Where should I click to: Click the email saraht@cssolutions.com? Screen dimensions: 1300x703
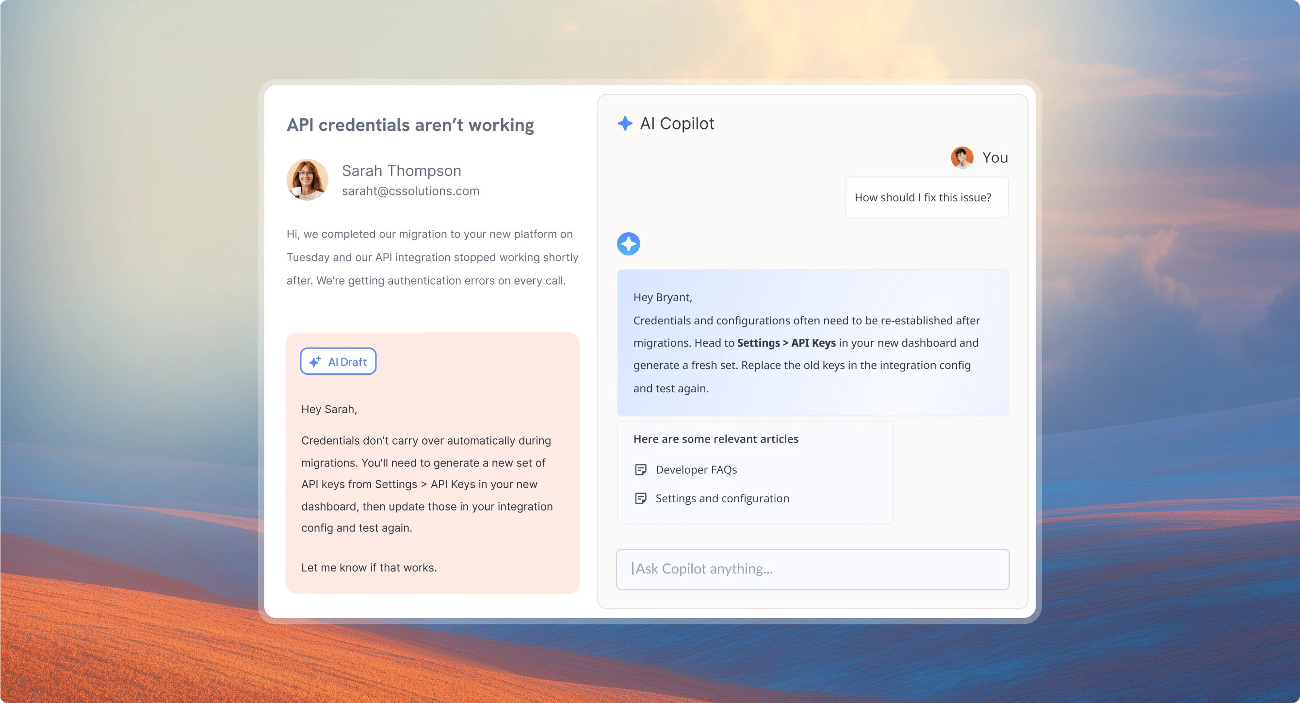tap(411, 191)
